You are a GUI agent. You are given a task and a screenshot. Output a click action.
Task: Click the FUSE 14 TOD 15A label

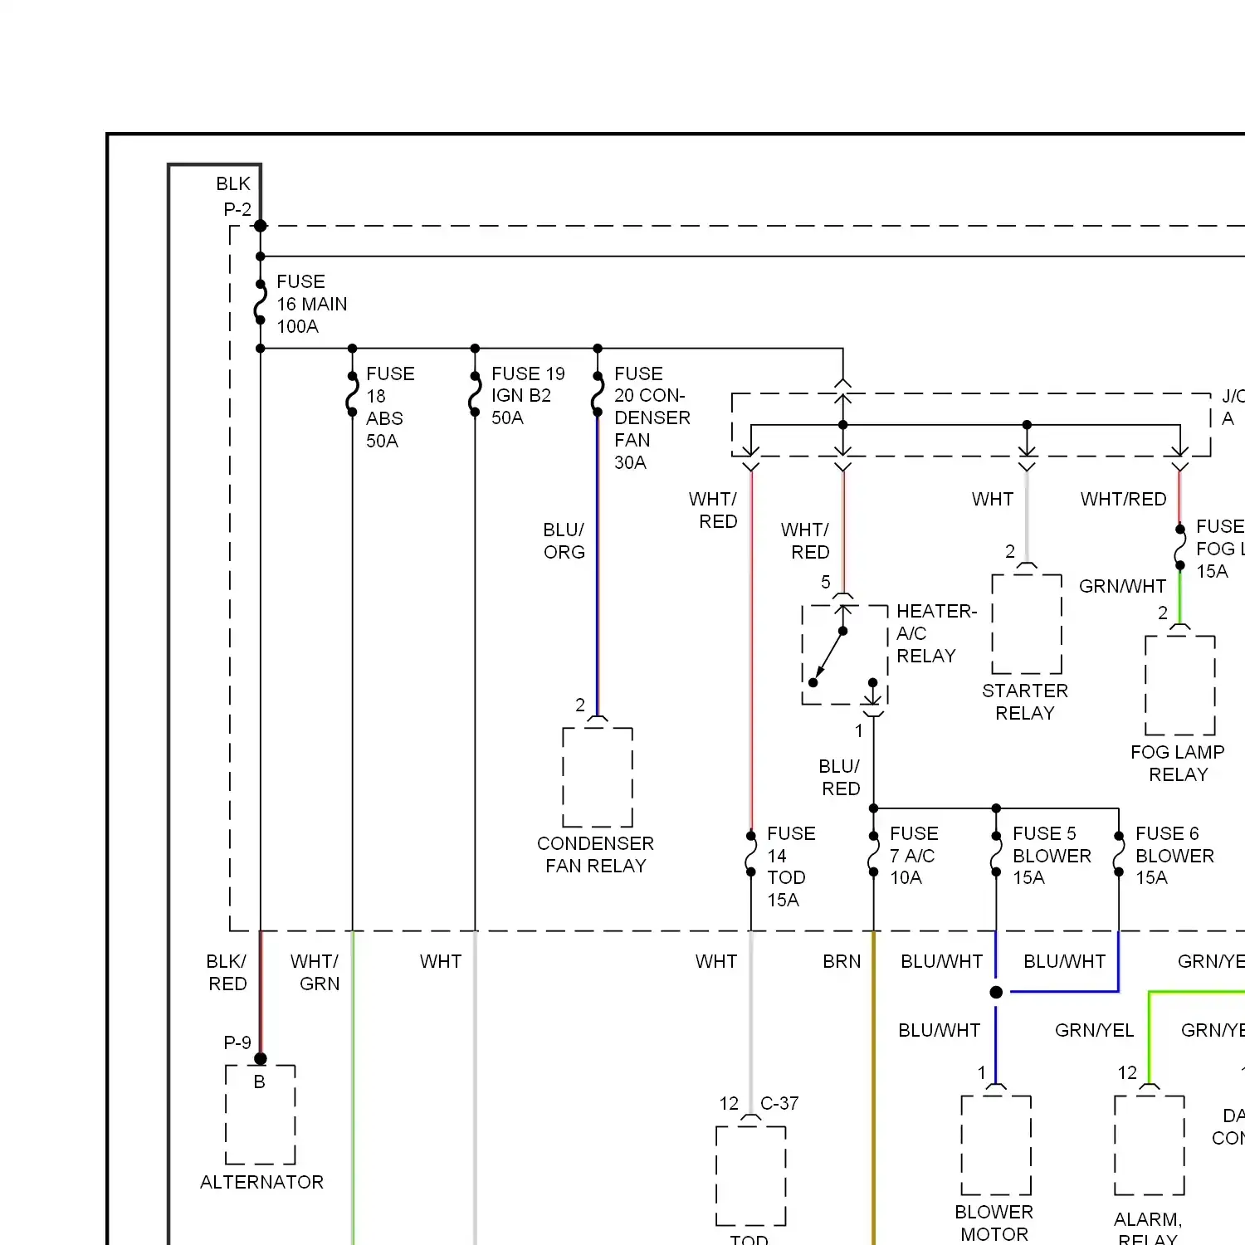tap(791, 867)
